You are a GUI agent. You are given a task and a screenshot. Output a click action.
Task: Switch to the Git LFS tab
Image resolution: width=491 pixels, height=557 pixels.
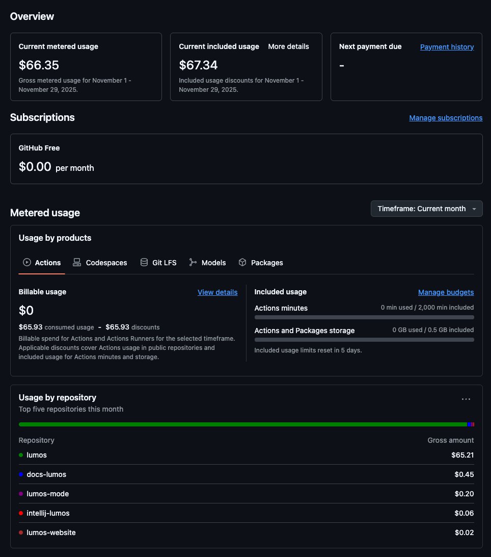(158, 263)
